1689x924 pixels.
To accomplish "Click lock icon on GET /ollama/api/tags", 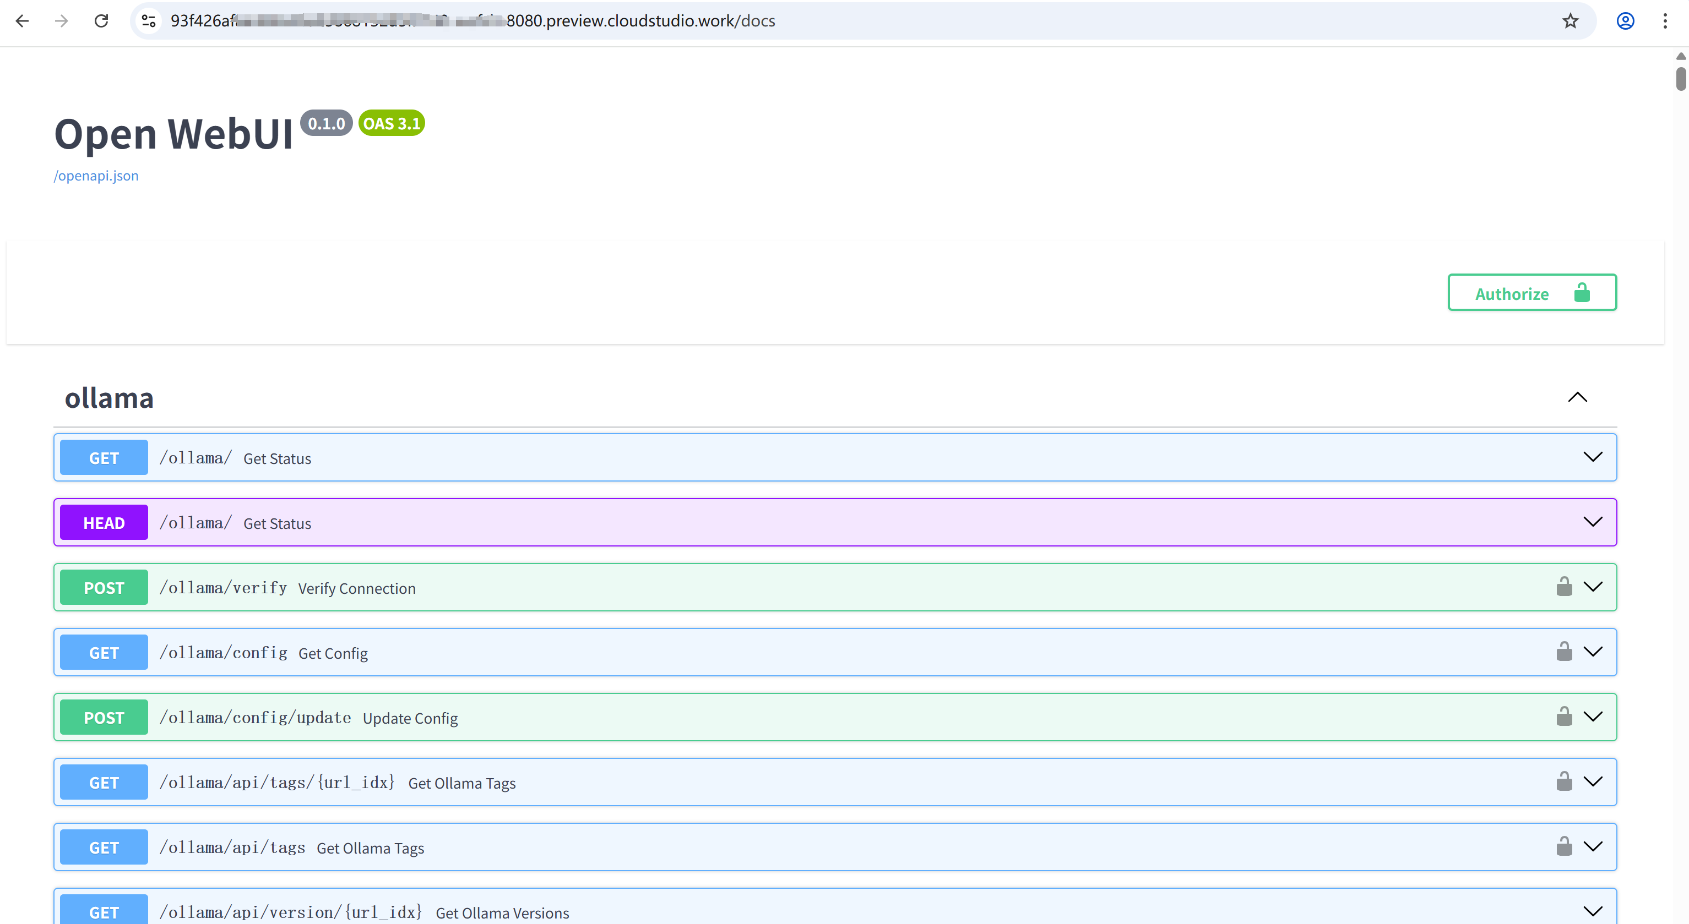I will tap(1564, 846).
